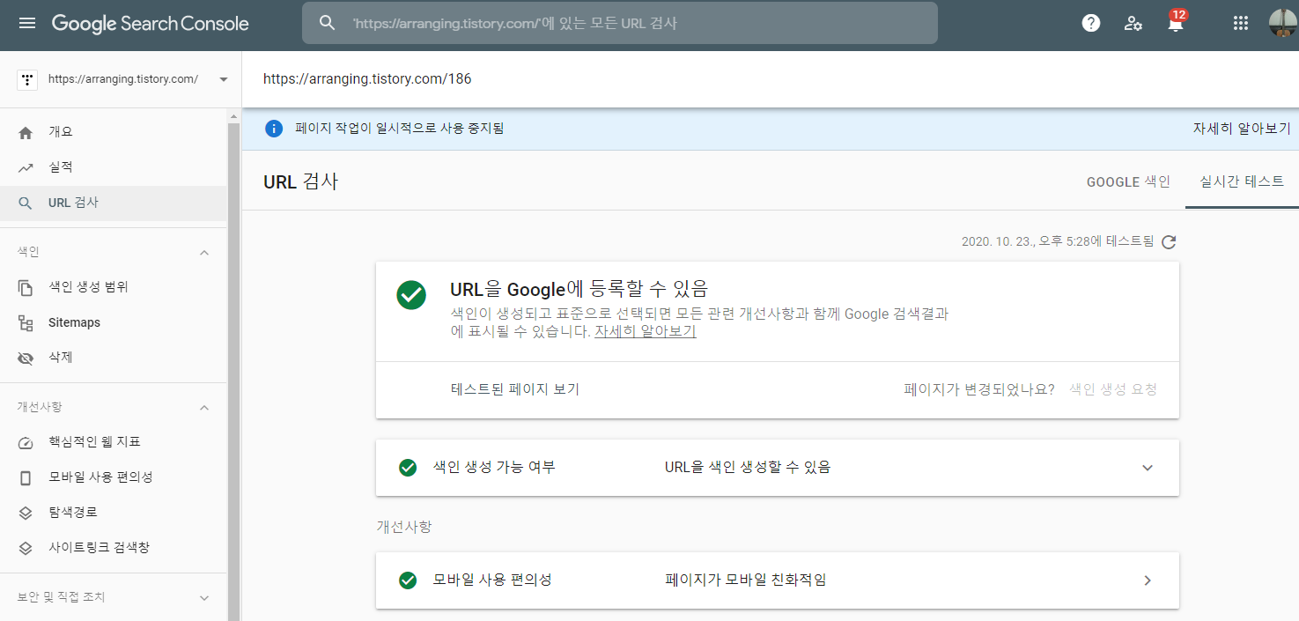Open notifications bell with 12 badge

click(1176, 22)
